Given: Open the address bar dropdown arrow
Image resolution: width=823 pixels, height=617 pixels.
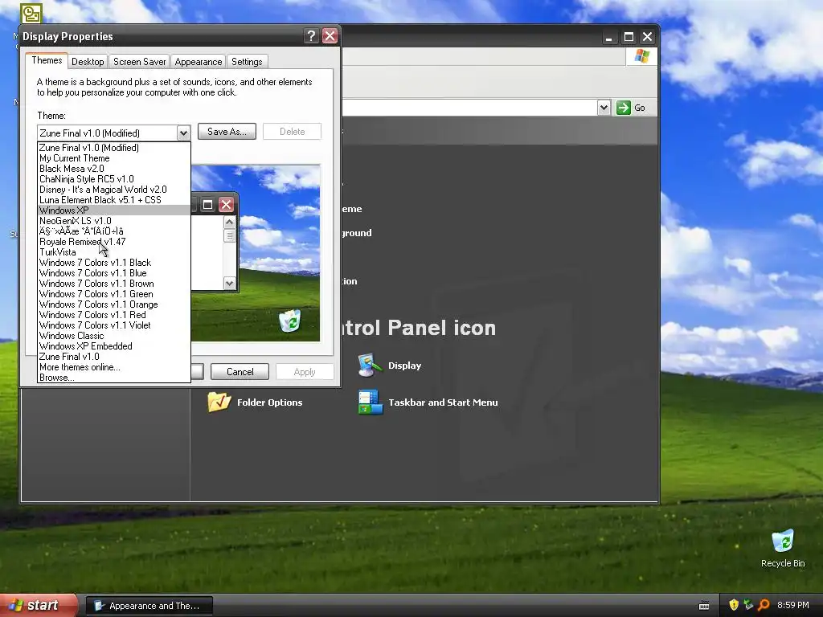Looking at the screenshot, I should point(604,108).
